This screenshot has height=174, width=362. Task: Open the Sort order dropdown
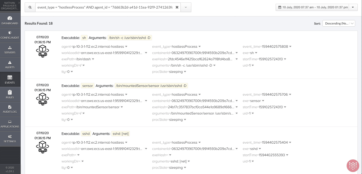pyautogui.click(x=339, y=23)
